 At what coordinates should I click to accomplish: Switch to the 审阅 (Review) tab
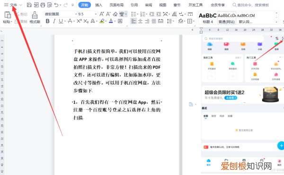click(x=149, y=5)
